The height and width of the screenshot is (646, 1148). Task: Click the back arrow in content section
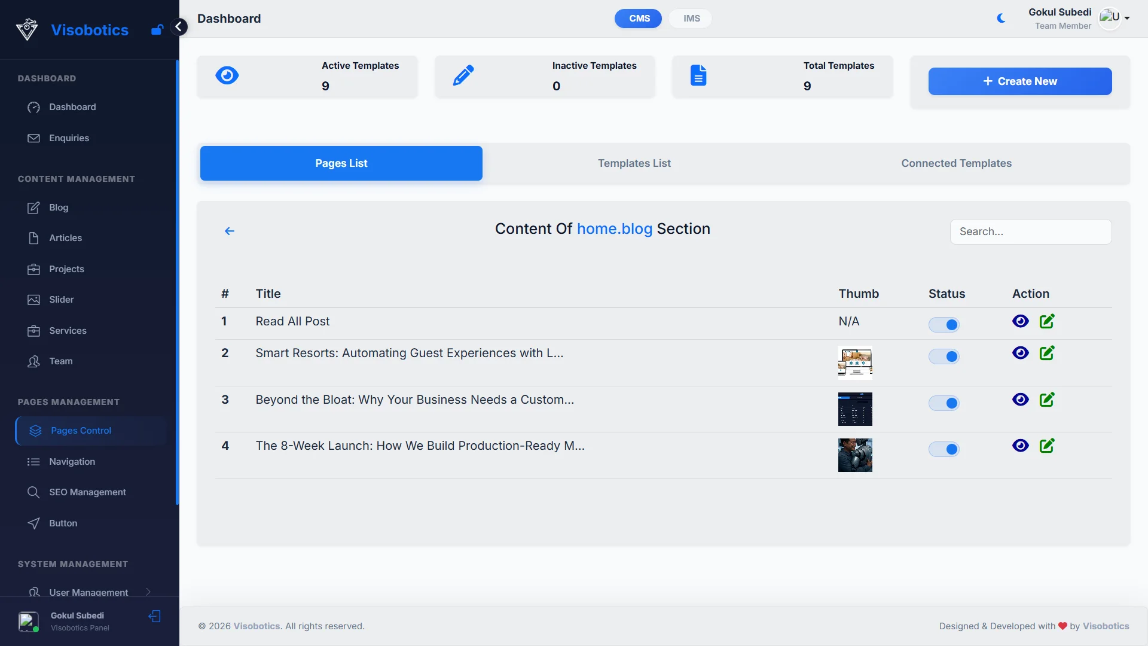230,231
